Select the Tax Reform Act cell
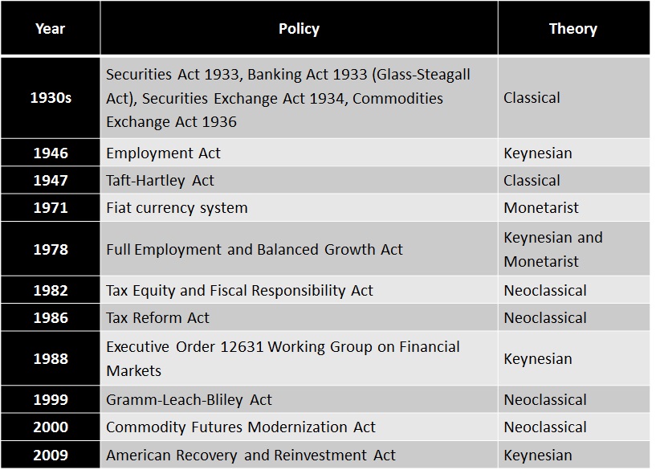The height and width of the screenshot is (474, 656). click(x=157, y=317)
